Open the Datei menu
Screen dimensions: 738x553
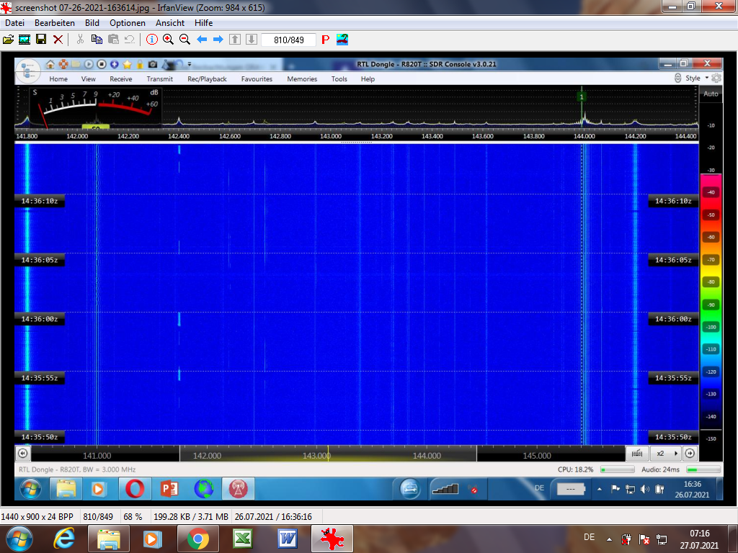(x=14, y=22)
